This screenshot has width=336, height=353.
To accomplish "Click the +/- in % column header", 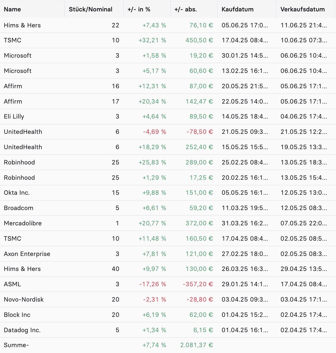I will pyautogui.click(x=147, y=9).
